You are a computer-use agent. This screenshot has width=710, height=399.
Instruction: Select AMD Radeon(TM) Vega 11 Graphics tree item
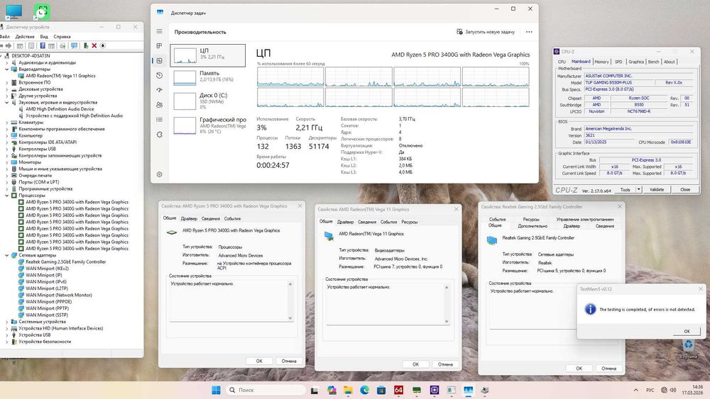tap(60, 76)
